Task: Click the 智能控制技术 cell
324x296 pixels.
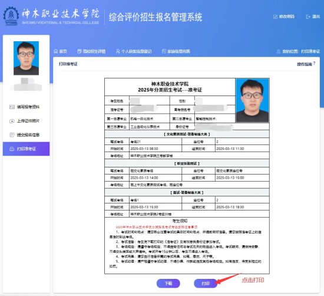Action: tap(215, 119)
